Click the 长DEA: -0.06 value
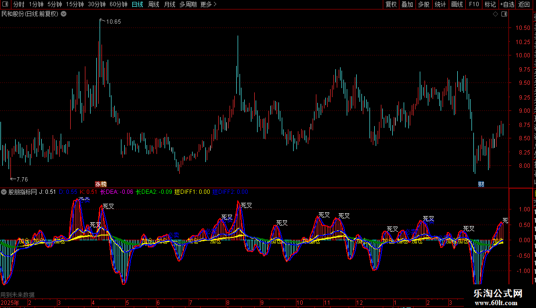This screenshot has width=536, height=308. pos(117,192)
